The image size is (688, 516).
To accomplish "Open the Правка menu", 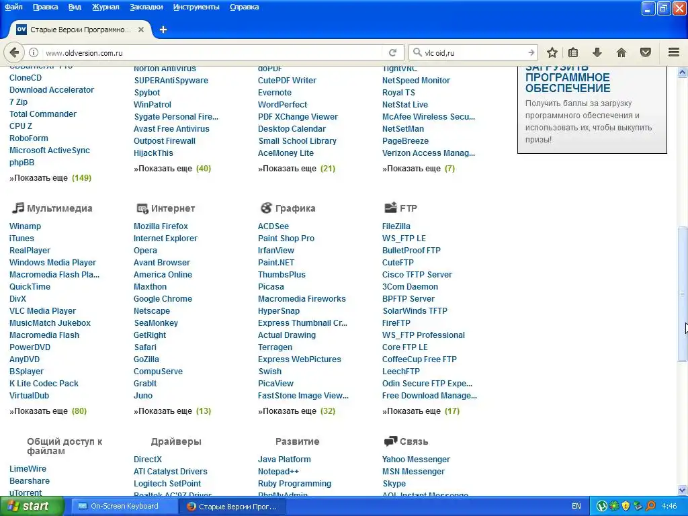I will [45, 7].
